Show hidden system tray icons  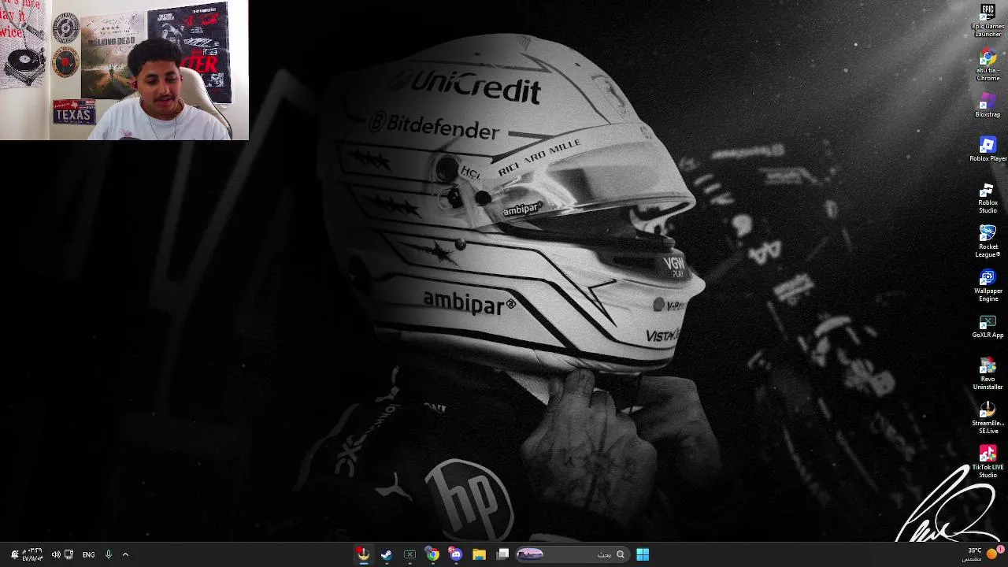125,554
